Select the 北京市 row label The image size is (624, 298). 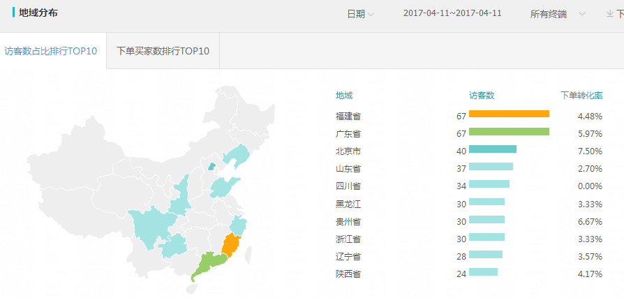click(348, 151)
